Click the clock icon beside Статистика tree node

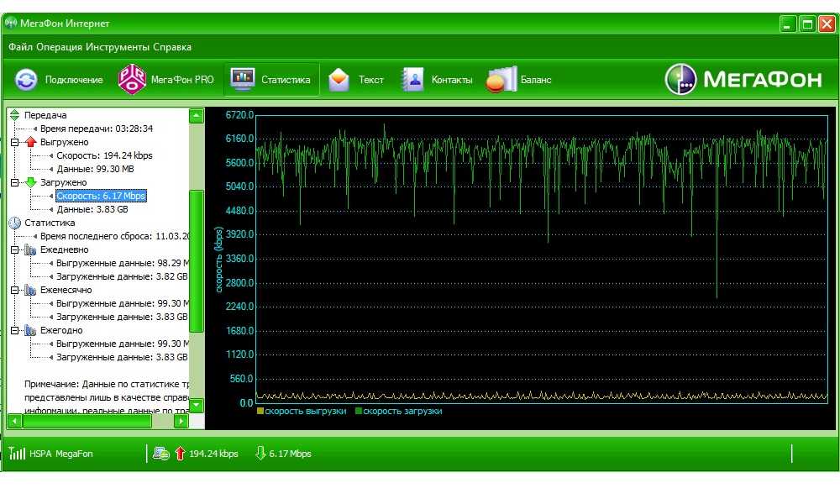(x=14, y=223)
